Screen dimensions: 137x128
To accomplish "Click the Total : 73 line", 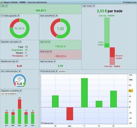I will click(x=23, y=47).
